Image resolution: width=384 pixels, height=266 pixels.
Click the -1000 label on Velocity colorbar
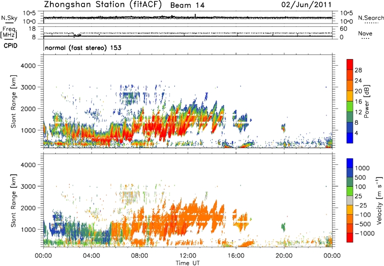pyautogui.click(x=365, y=233)
